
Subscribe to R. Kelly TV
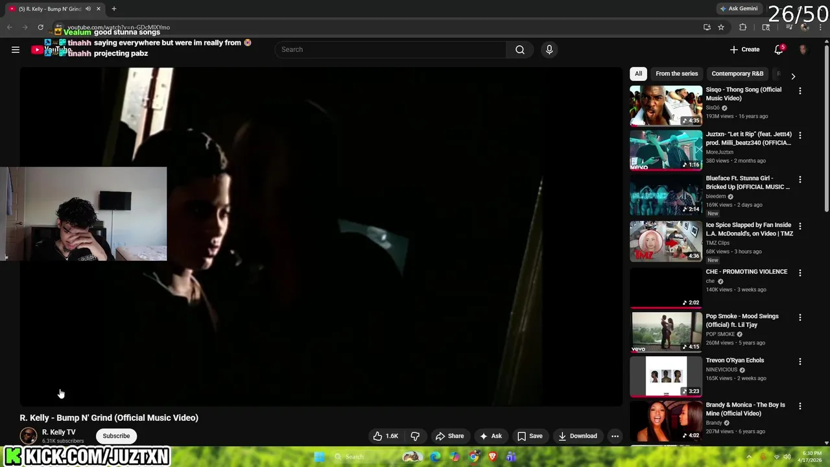pyautogui.click(x=116, y=436)
